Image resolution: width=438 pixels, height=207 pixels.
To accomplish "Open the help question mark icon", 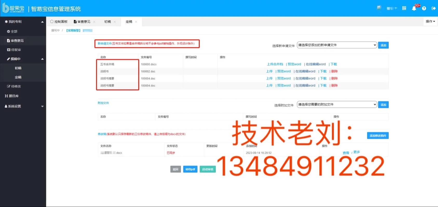I will (x=424, y=8).
